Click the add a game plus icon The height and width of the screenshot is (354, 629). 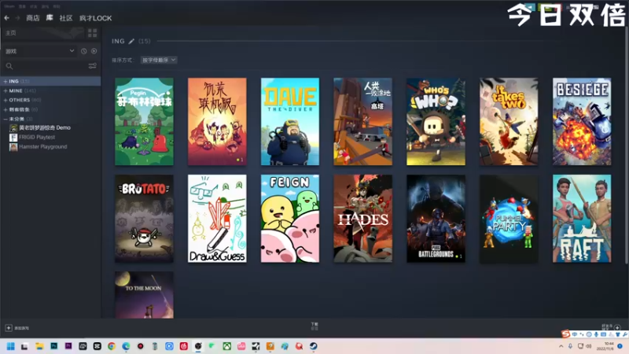(x=9, y=328)
